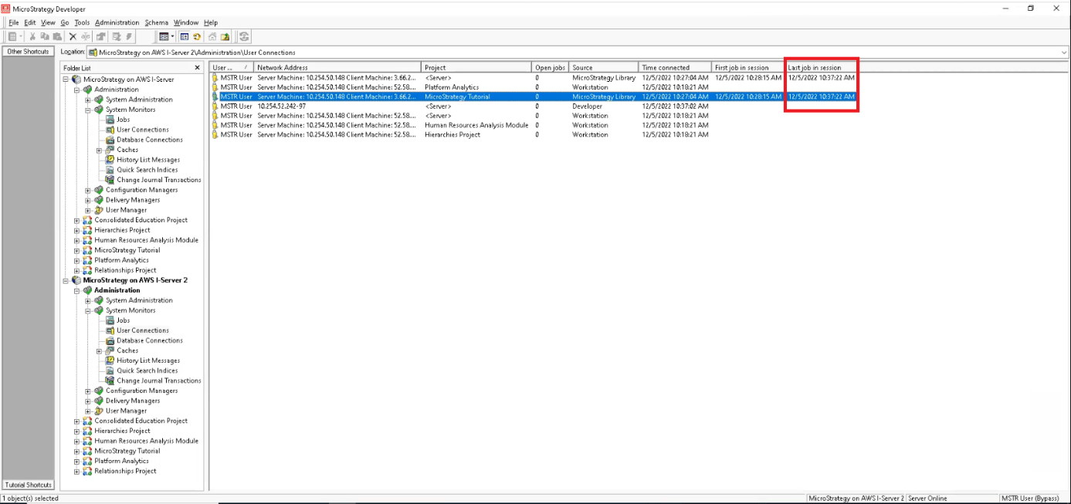Select User Connections under AWS I-Server 2
Screen dimensions: 1071x504
click(143, 330)
